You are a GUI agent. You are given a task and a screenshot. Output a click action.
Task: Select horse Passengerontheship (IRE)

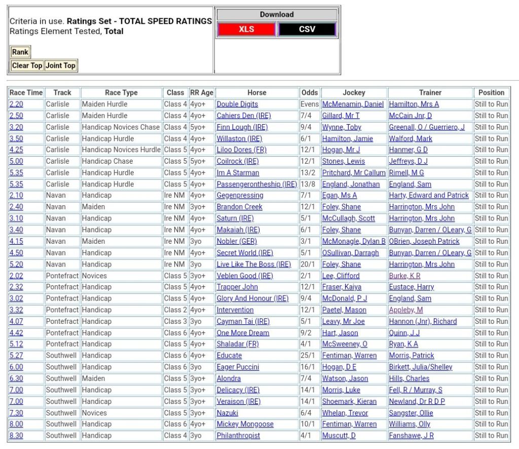(256, 184)
